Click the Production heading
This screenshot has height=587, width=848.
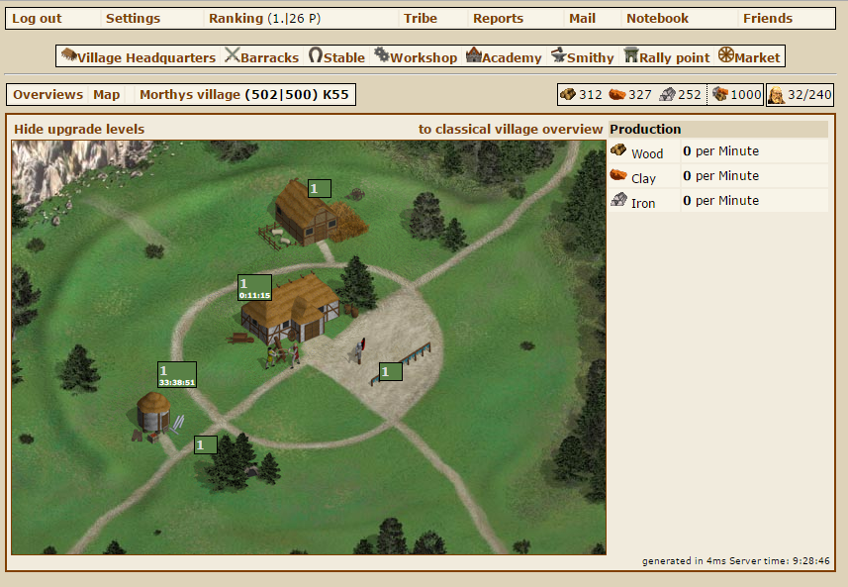click(x=645, y=130)
